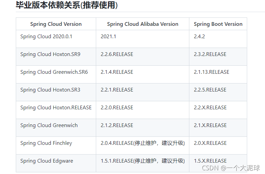The height and width of the screenshot is (174, 265).
Task: Select the 2.1.X.RELEASE cell
Action: coord(218,128)
